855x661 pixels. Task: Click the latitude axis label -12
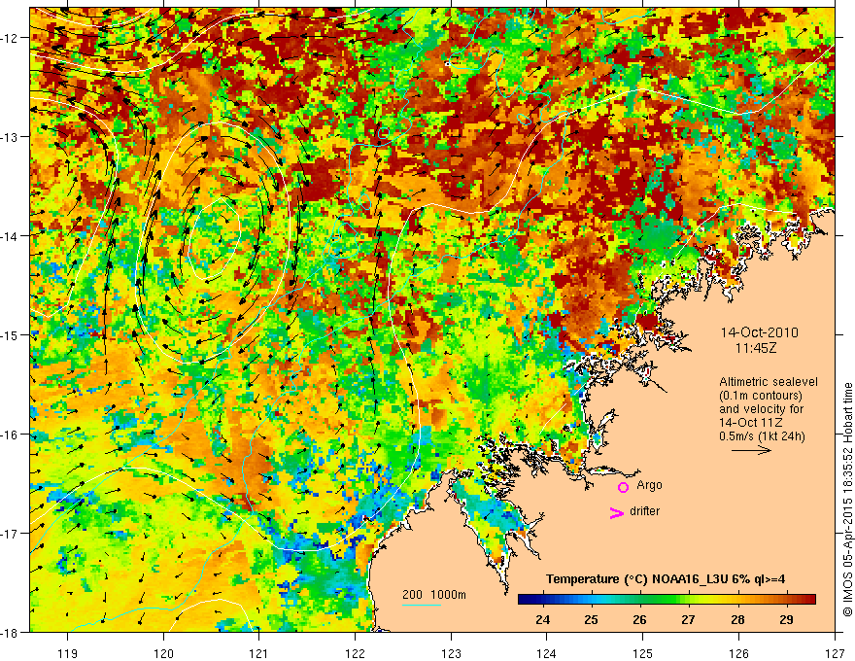pos(10,38)
